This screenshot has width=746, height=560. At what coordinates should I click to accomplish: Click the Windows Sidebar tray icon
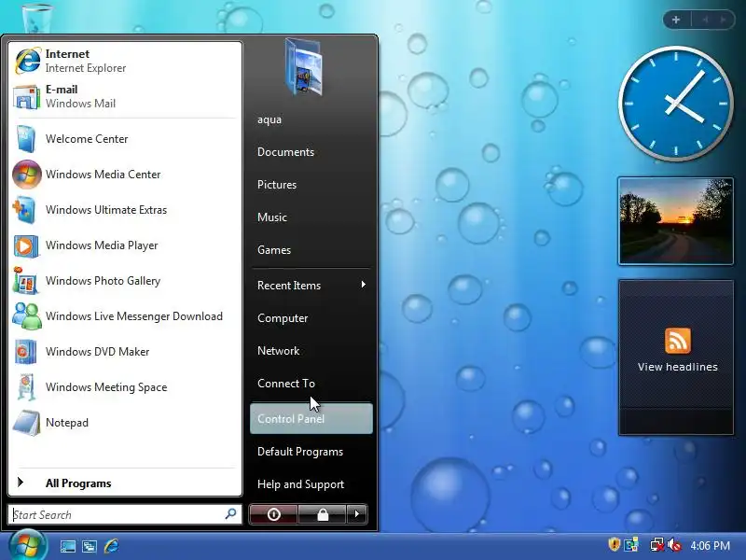pyautogui.click(x=631, y=545)
